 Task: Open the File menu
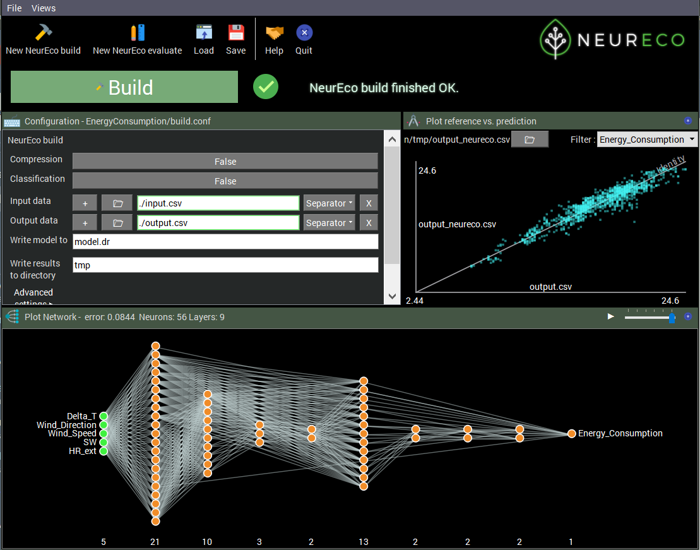(15, 8)
